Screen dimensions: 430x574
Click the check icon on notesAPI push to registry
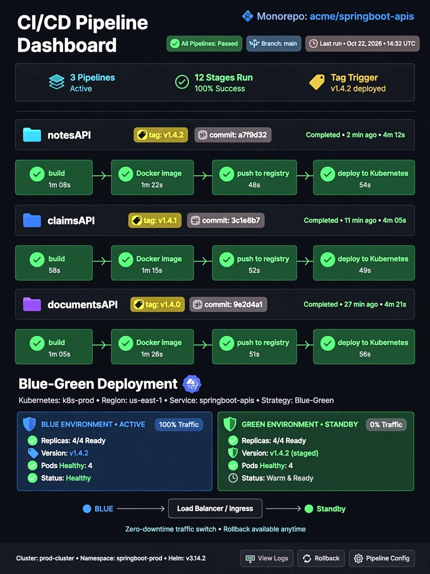click(226, 174)
